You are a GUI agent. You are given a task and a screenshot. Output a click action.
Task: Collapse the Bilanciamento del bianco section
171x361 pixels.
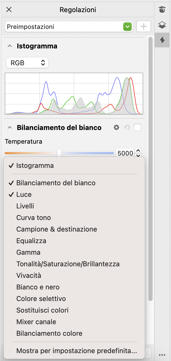coord(10,128)
